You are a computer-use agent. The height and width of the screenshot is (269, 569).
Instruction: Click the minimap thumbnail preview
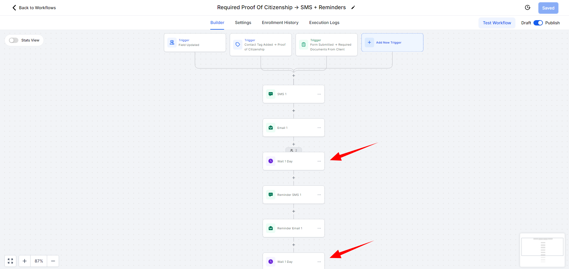(x=542, y=250)
